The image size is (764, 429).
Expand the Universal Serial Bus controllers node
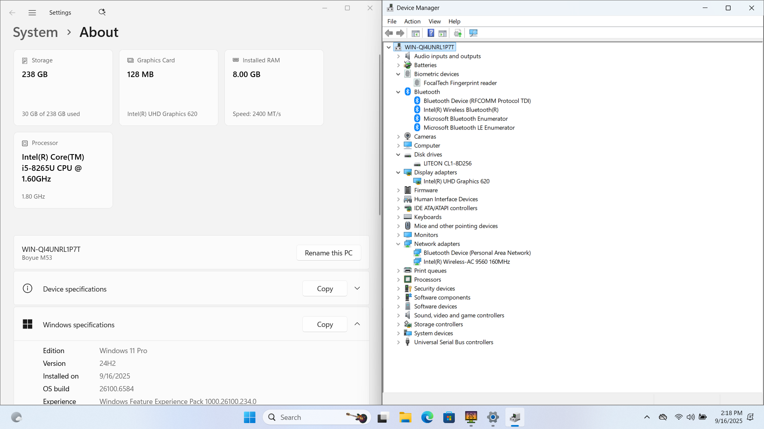click(398, 342)
